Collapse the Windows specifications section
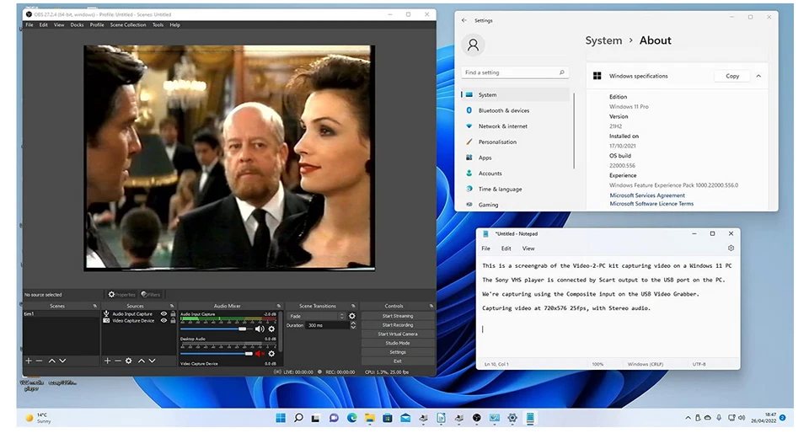The width and height of the screenshot is (809, 433). [x=758, y=76]
